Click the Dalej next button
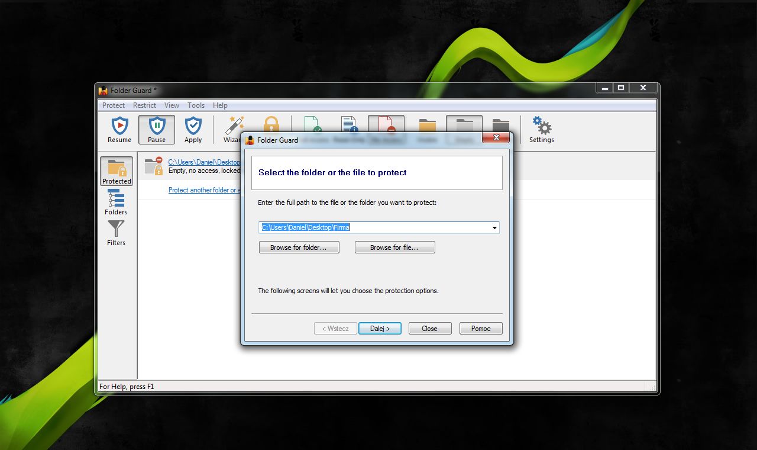757x450 pixels. coord(380,329)
